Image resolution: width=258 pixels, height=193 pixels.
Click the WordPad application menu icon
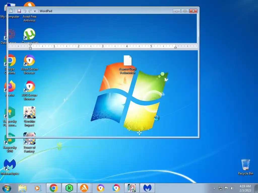(x=11, y=11)
